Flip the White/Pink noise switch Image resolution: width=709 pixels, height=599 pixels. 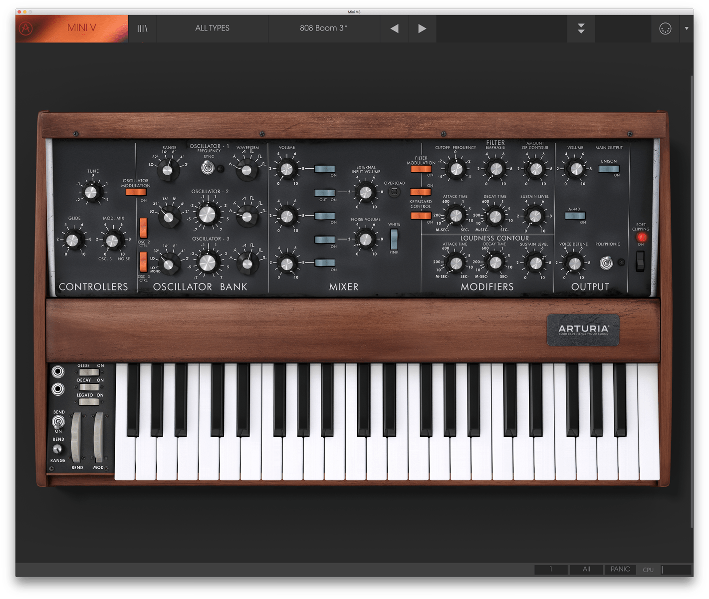(394, 239)
